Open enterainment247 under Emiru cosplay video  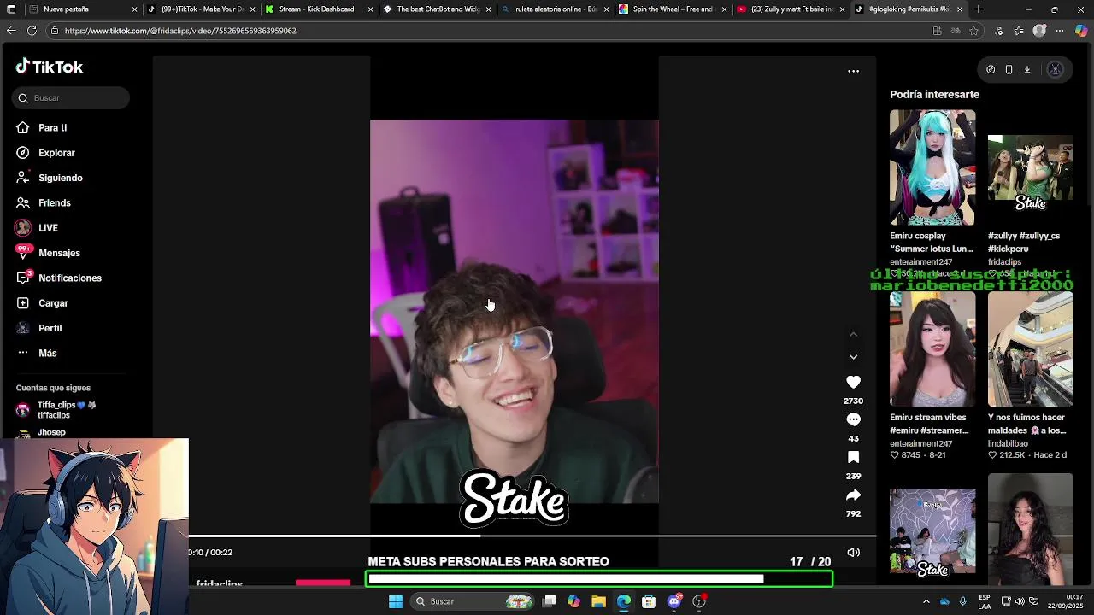point(920,262)
